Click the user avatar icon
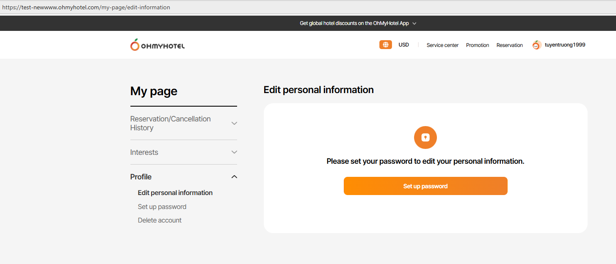616x264 pixels. point(537,45)
